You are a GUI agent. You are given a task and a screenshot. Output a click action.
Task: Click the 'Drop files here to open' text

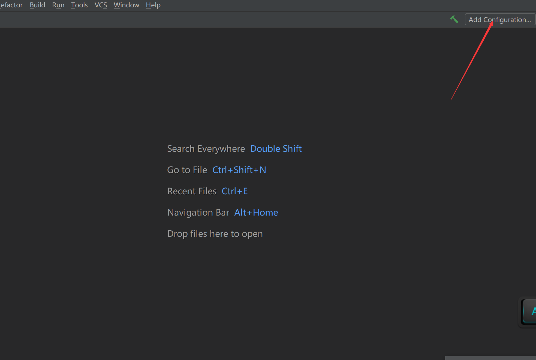[215, 234]
